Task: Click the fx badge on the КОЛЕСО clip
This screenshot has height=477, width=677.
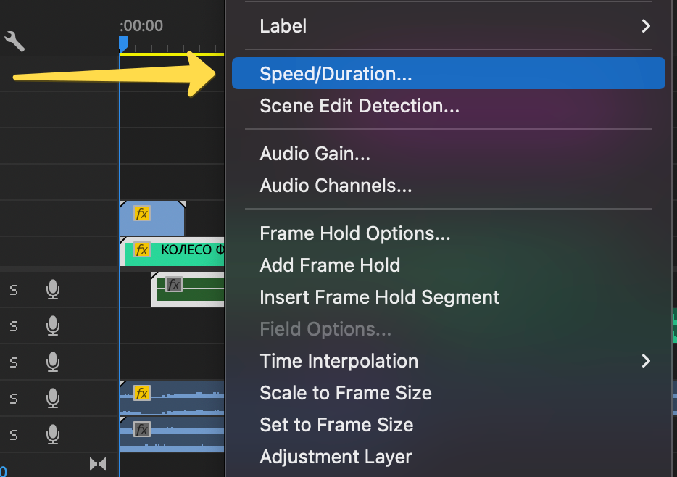Action: (142, 250)
